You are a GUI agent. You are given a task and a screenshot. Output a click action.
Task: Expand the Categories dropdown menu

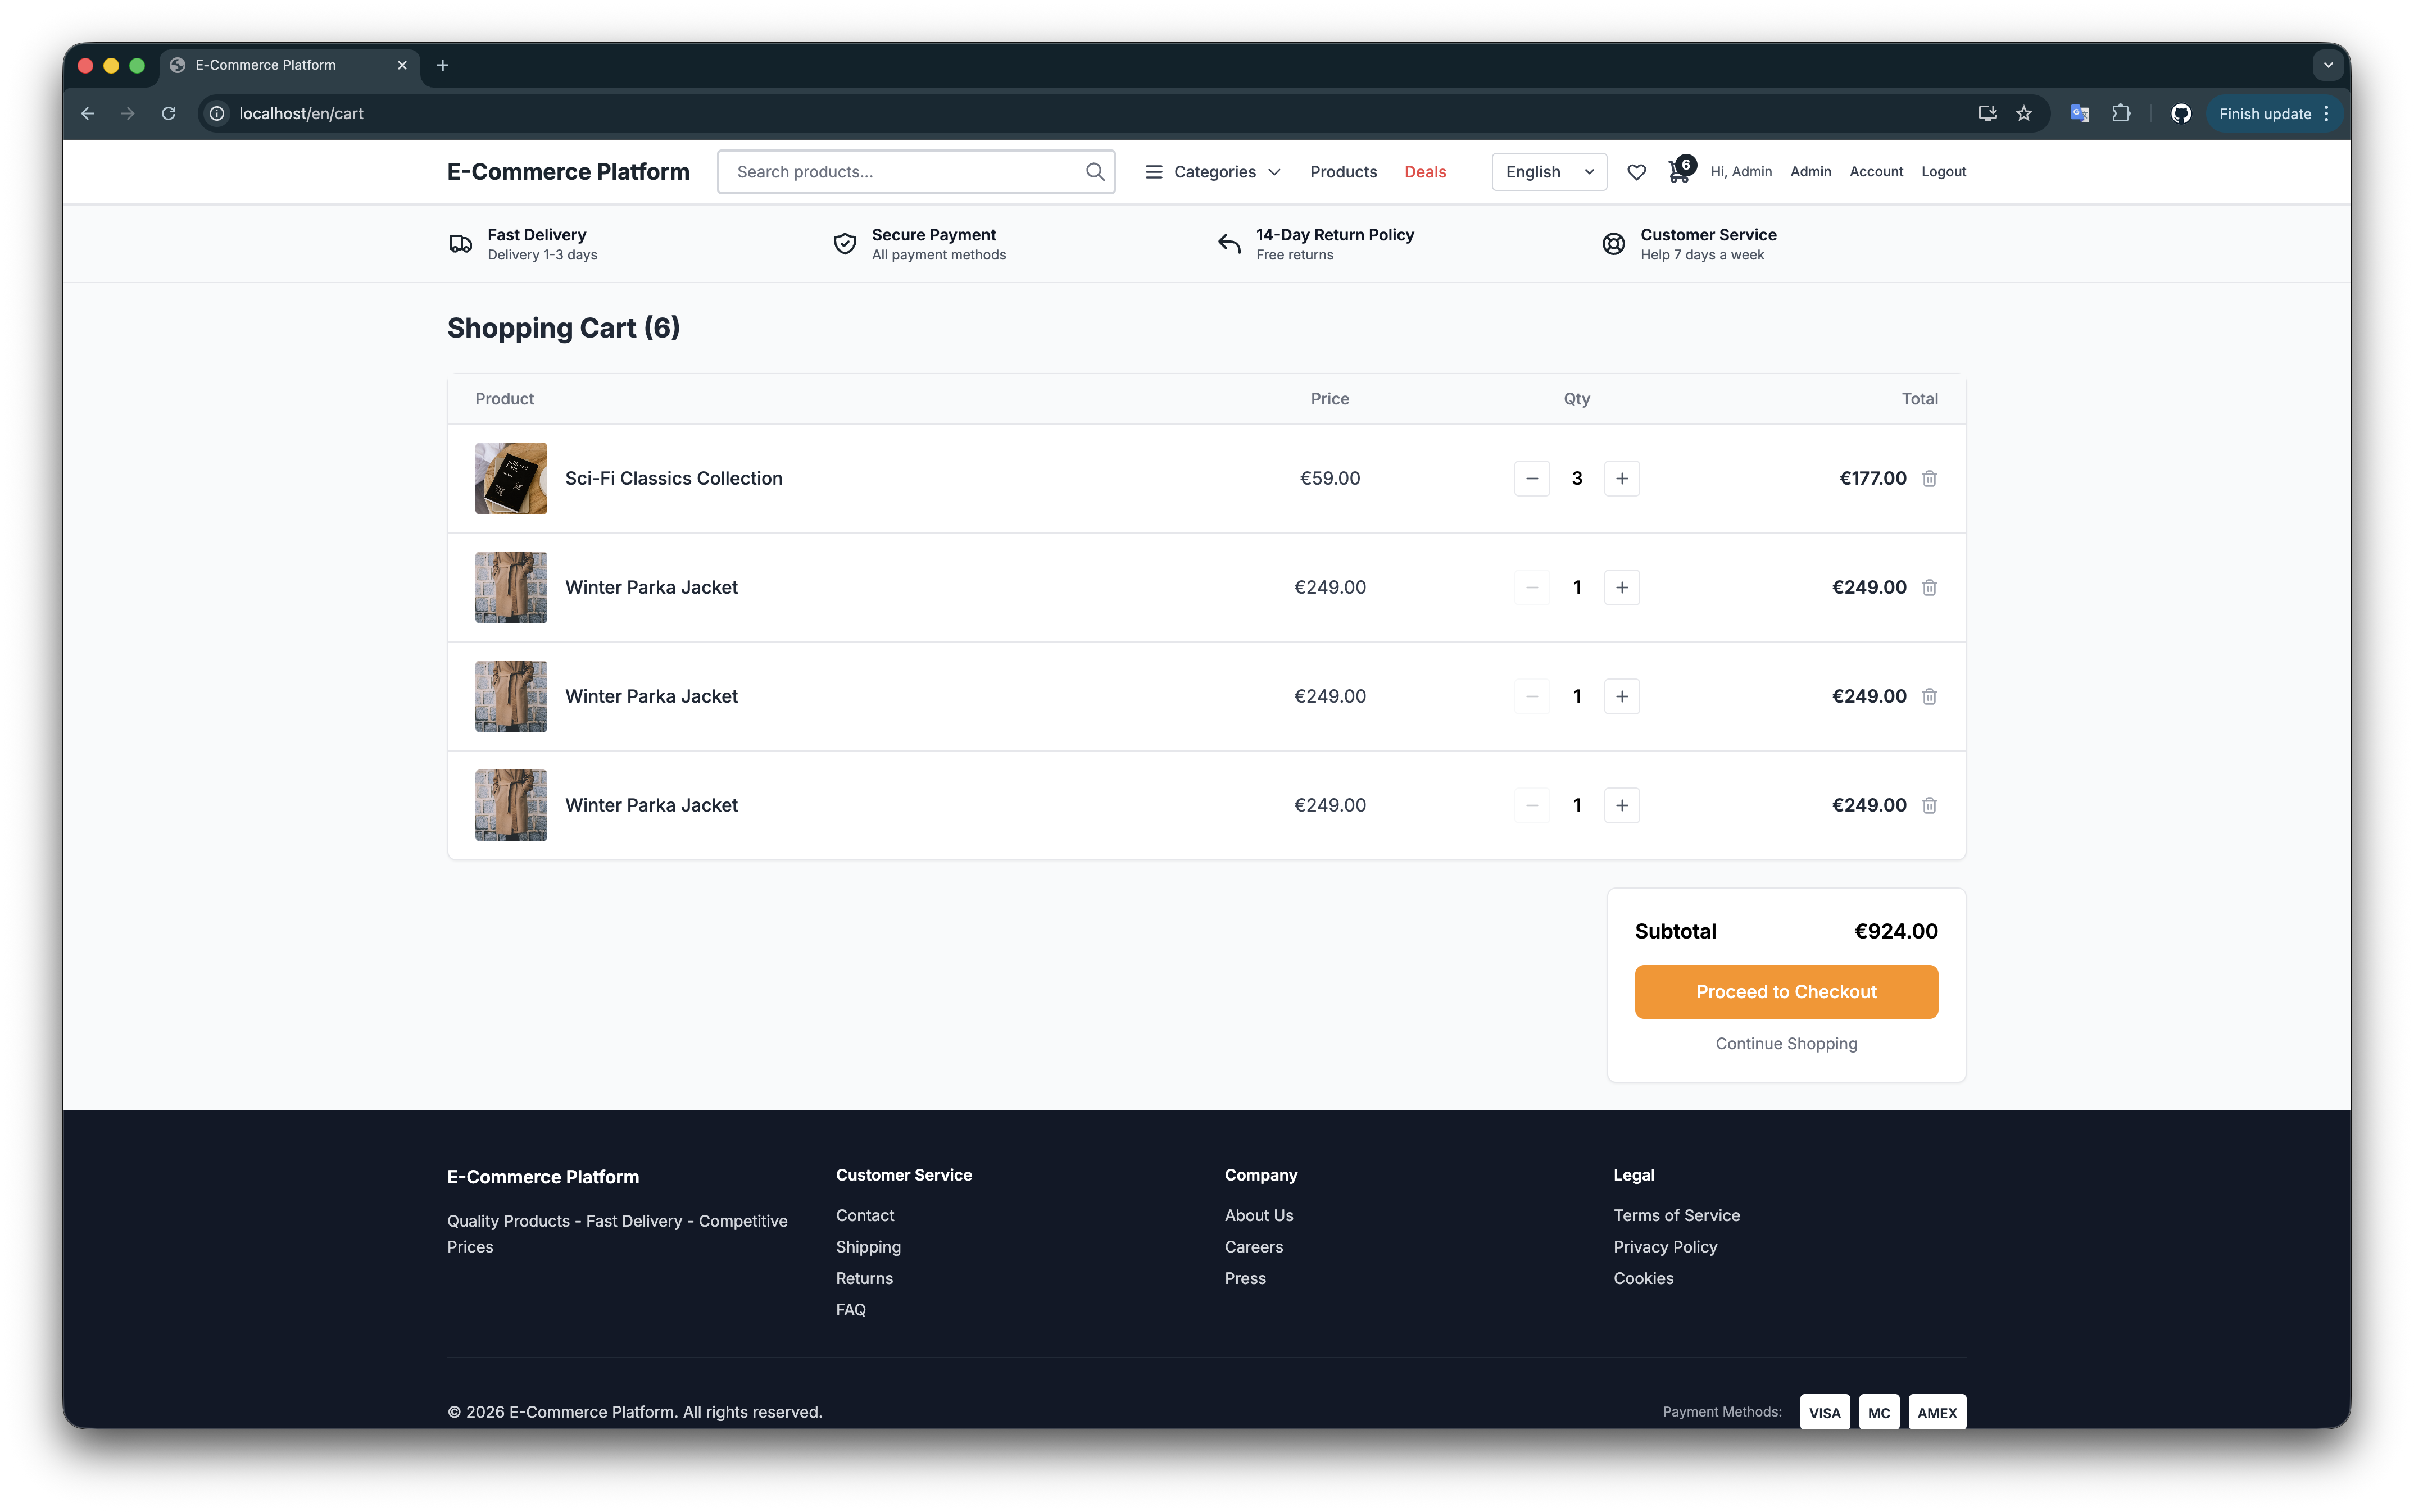[x=1213, y=172]
